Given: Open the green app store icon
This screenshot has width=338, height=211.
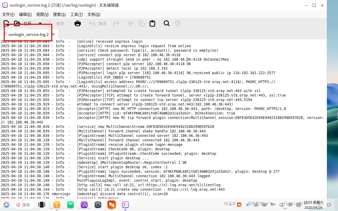Looking at the screenshot, I should coord(71,204).
